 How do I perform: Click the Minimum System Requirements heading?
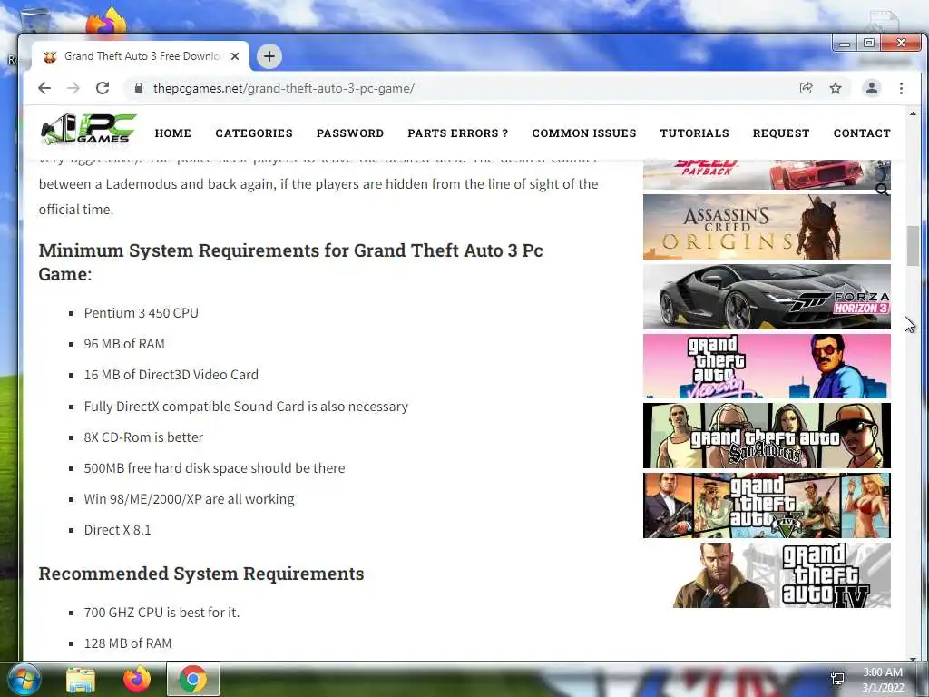pyautogui.click(x=291, y=262)
